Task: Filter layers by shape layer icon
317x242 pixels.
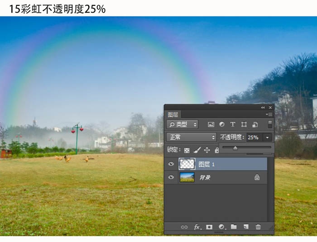Action: [x=244, y=124]
